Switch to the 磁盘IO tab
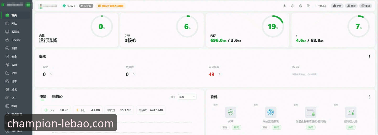 [x=57, y=97]
